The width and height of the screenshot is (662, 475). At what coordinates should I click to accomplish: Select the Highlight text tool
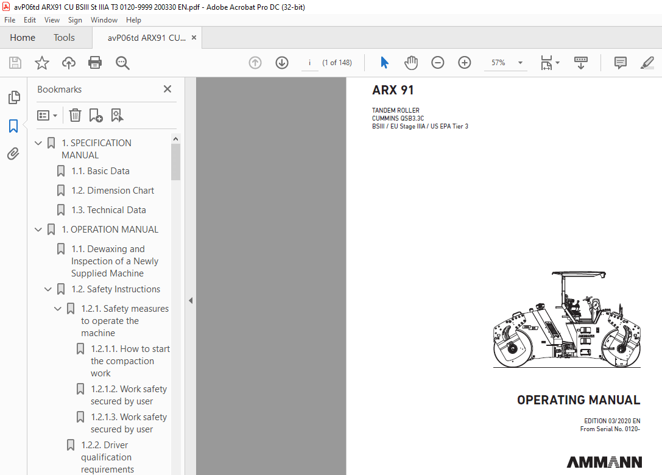647,62
